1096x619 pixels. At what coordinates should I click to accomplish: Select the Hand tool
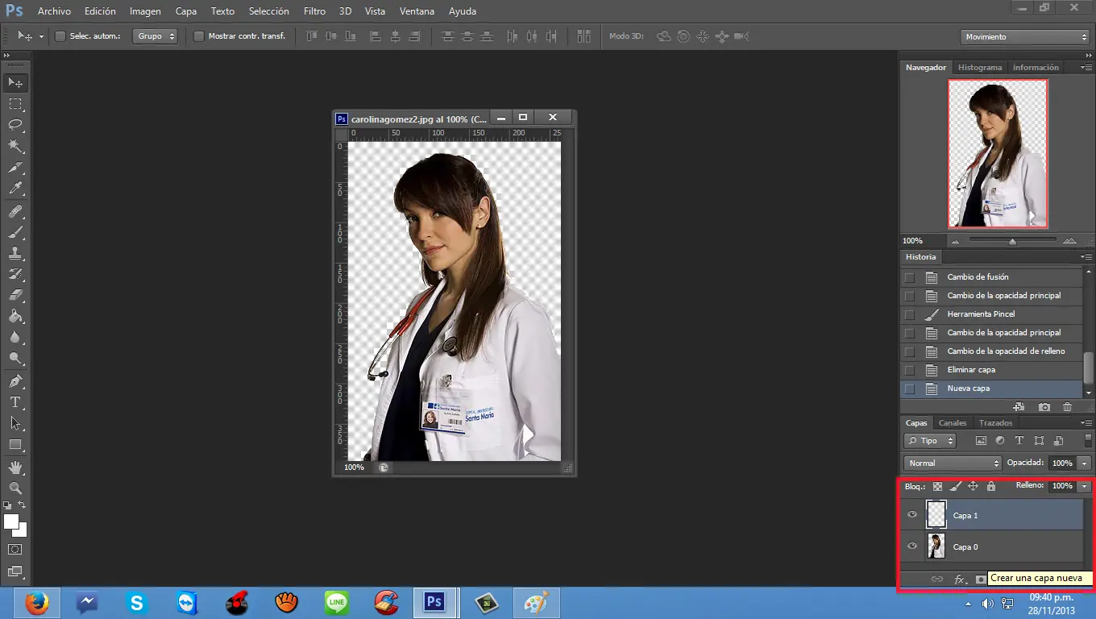(x=15, y=467)
